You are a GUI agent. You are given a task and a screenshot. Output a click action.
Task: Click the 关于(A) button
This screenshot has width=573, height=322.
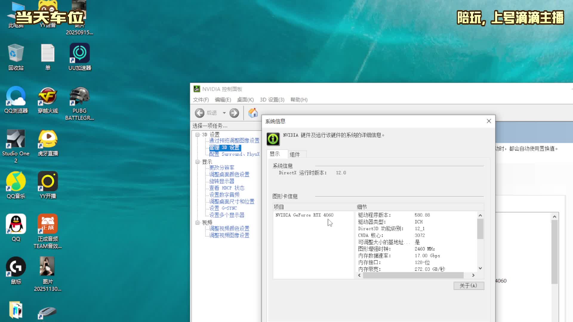469,286
